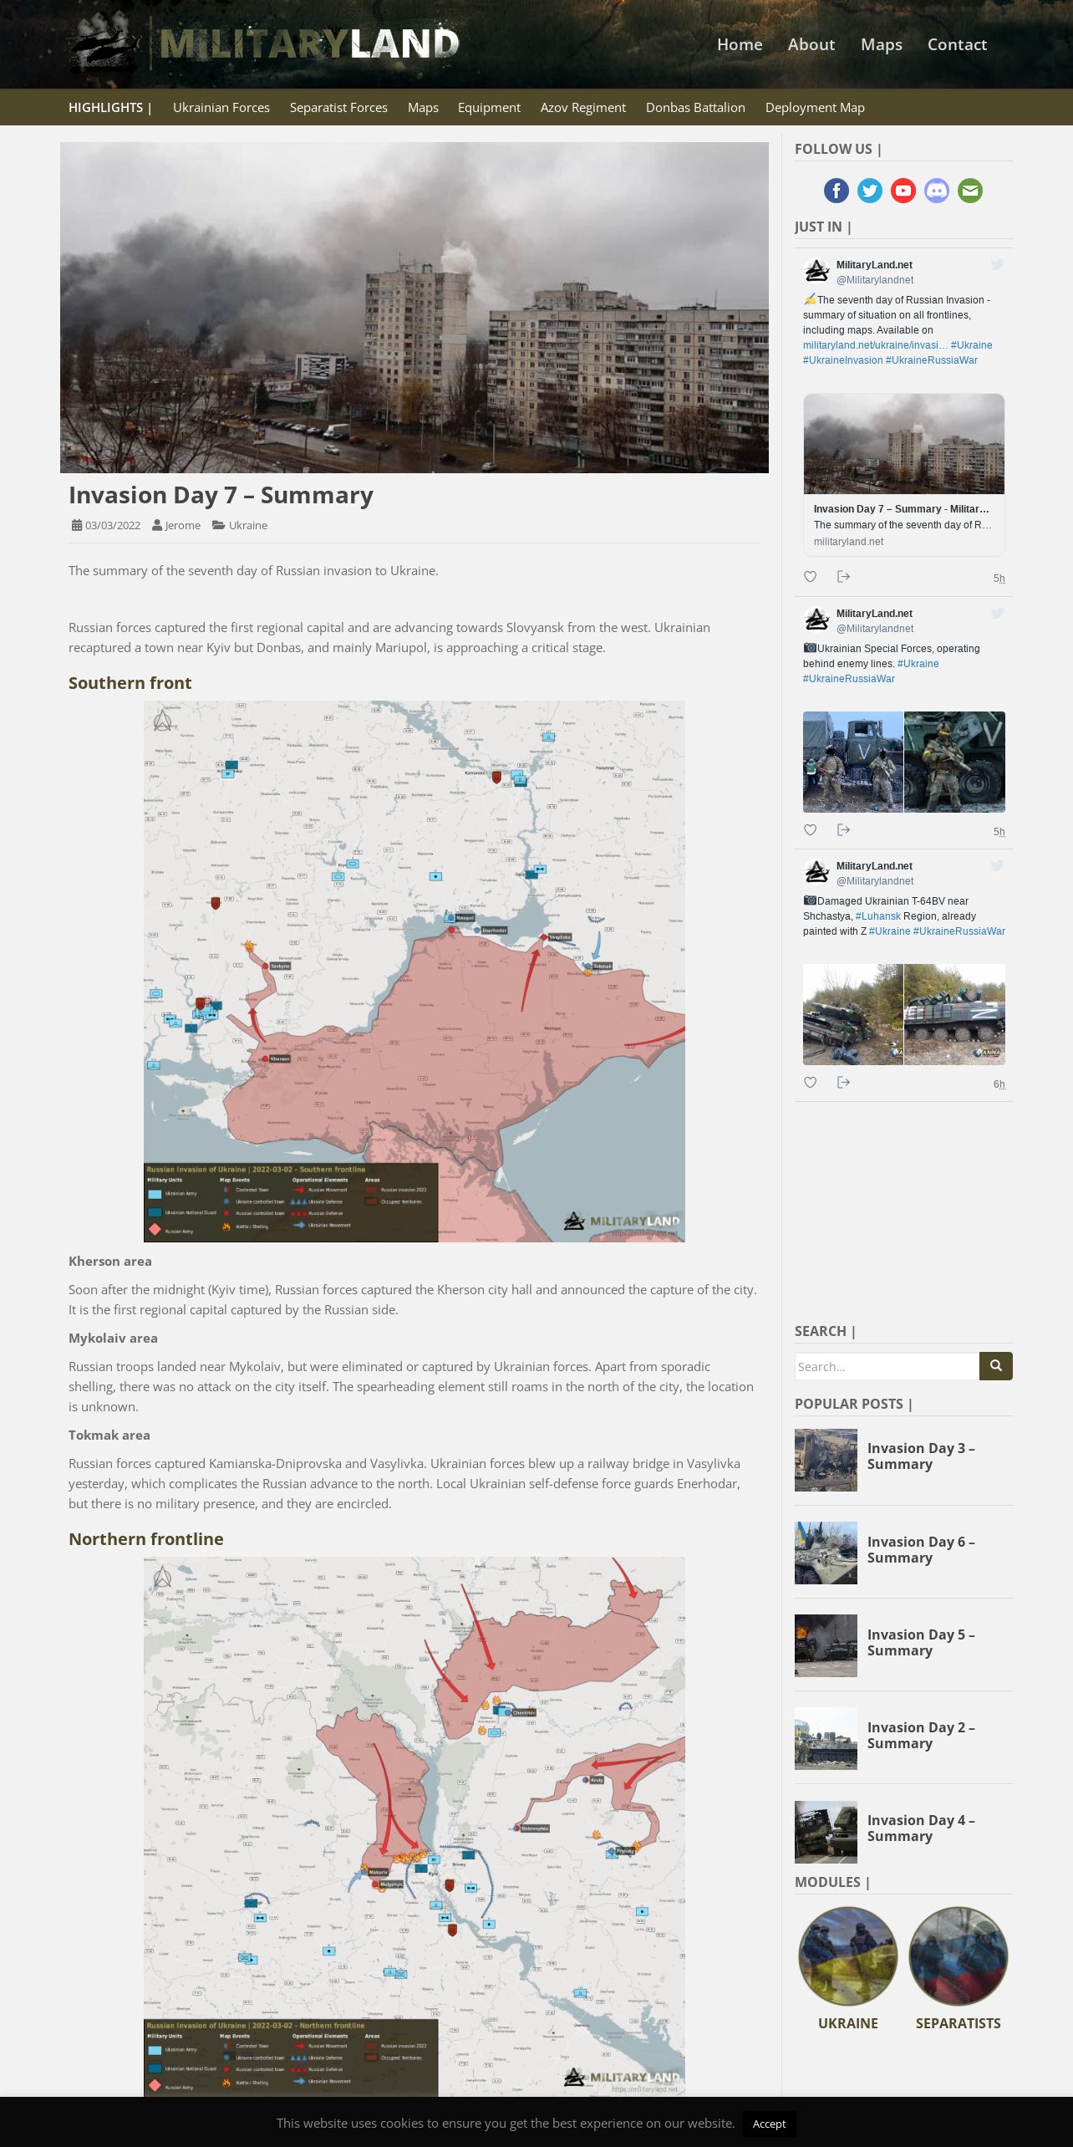Open Donbas Battalion highlight

tap(695, 107)
